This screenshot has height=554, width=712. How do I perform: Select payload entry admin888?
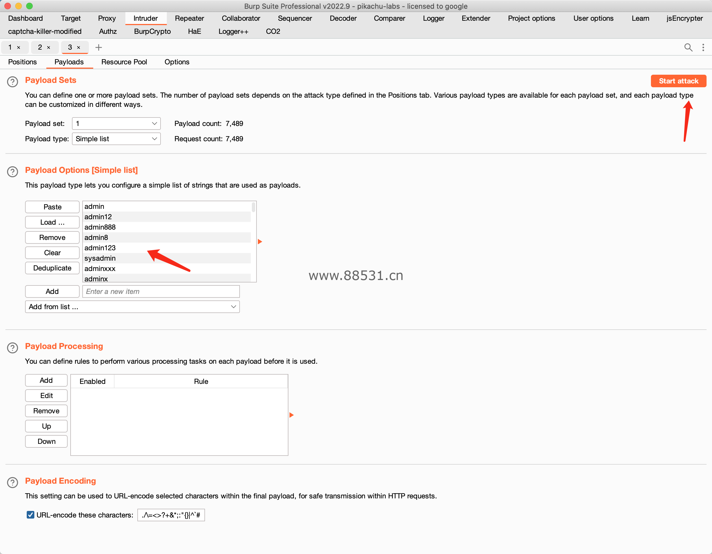tap(167, 227)
